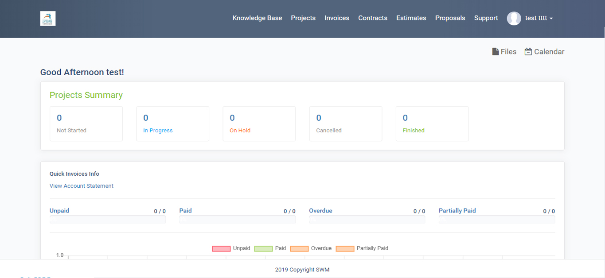Viewport: 605px width, 278px height.
Task: Open the In Progress projects card
Action: (172, 124)
